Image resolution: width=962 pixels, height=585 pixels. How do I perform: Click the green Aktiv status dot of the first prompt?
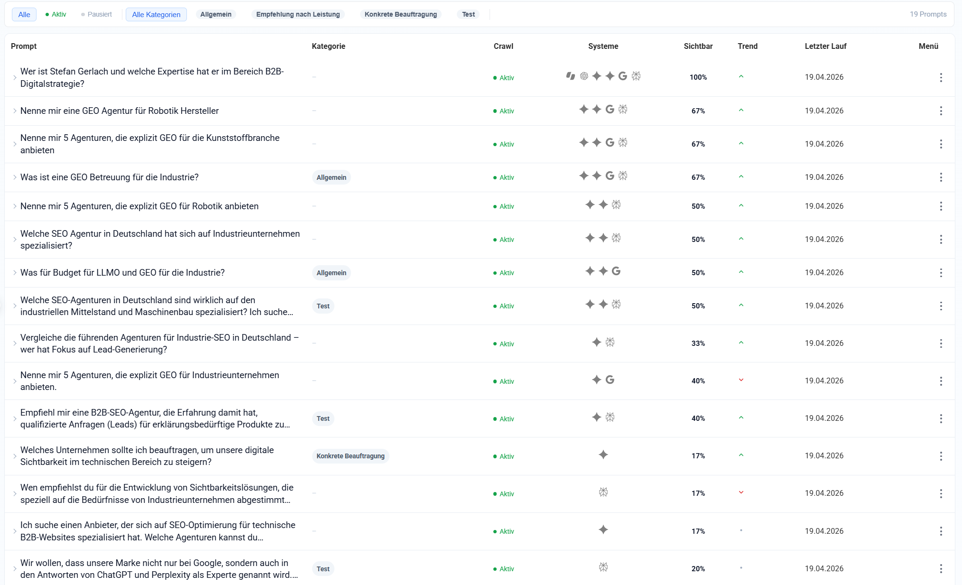pyautogui.click(x=494, y=77)
